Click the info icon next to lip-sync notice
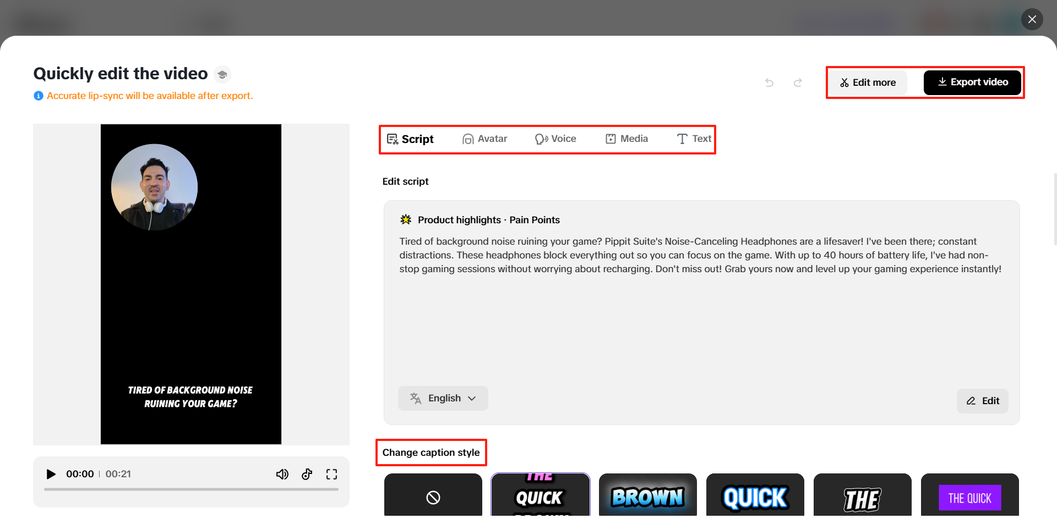 [x=38, y=95]
